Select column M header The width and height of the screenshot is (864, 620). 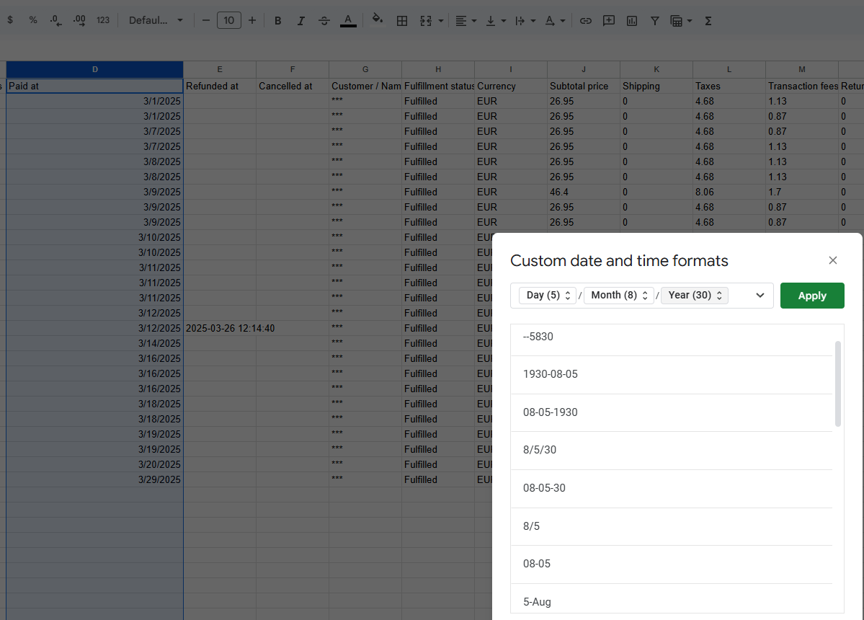(802, 69)
